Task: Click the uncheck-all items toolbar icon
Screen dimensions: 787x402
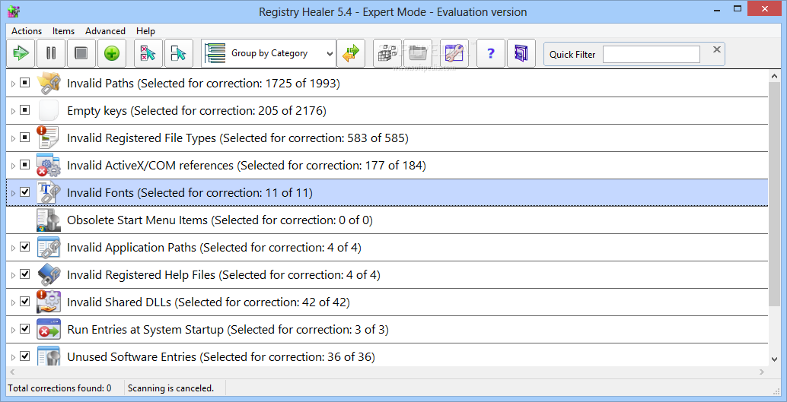Action: [x=148, y=53]
